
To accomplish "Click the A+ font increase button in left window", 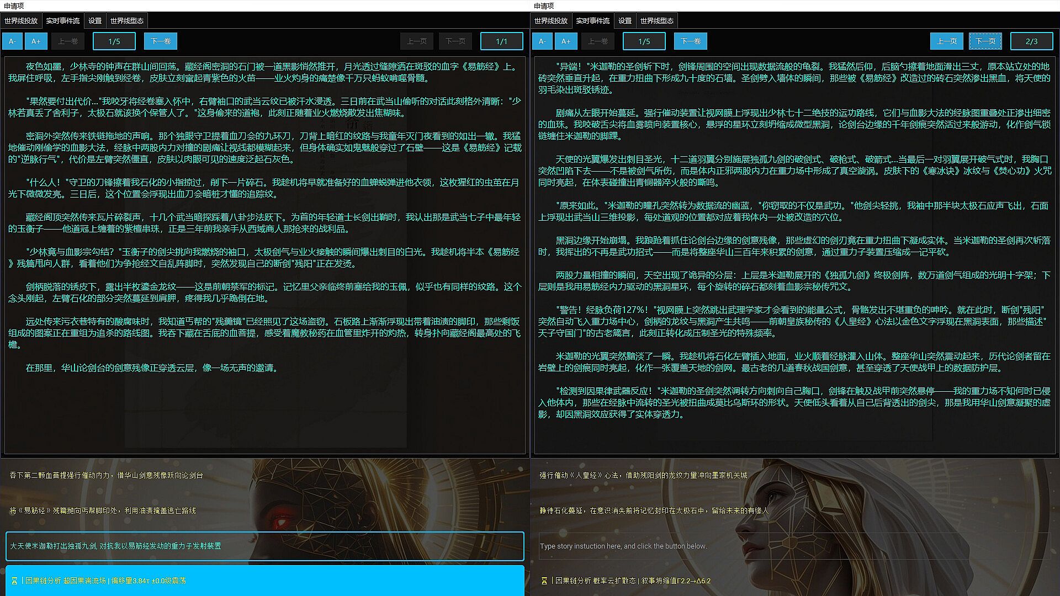I will 36,41.
